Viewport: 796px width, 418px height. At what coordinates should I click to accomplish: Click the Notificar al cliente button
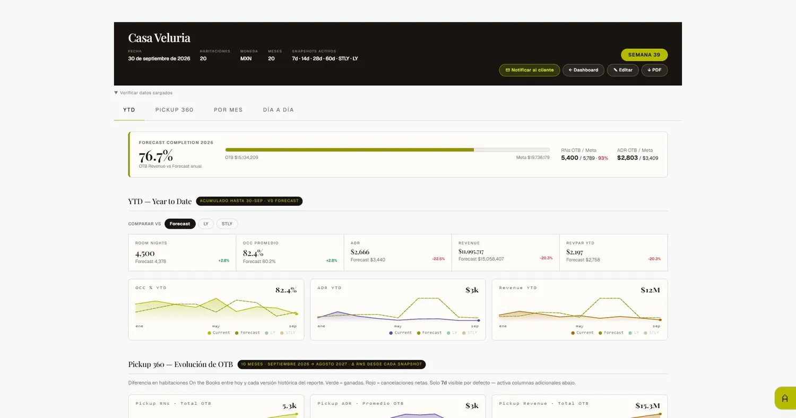[x=529, y=70]
